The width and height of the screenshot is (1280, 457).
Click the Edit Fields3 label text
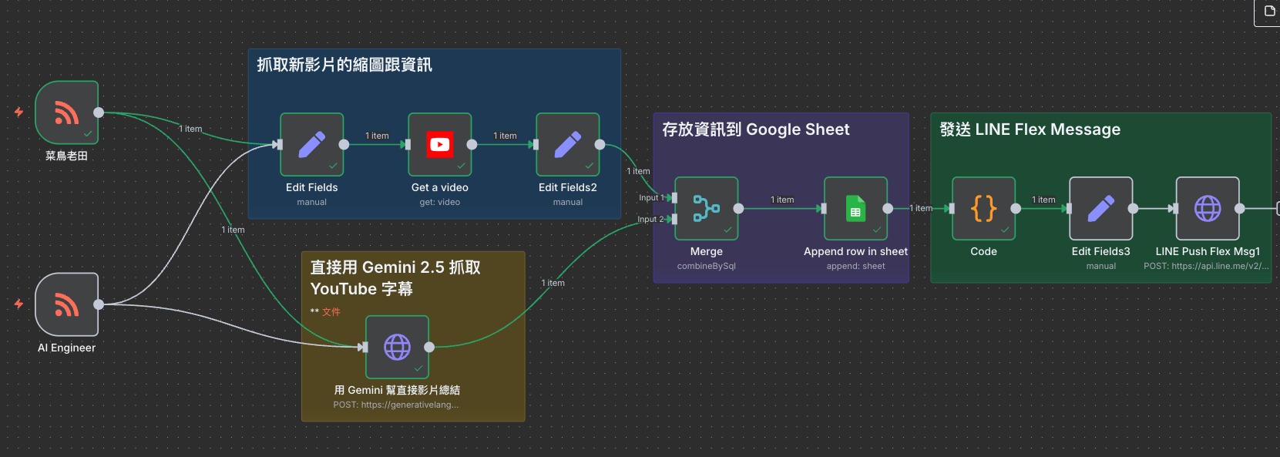tap(1101, 251)
